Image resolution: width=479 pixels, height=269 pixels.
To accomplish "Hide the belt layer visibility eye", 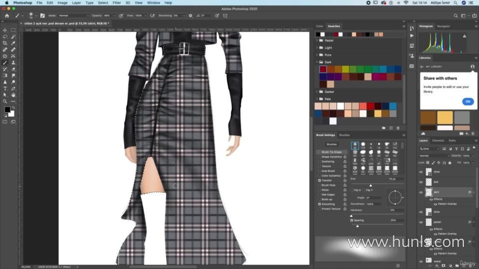I will point(421,182).
